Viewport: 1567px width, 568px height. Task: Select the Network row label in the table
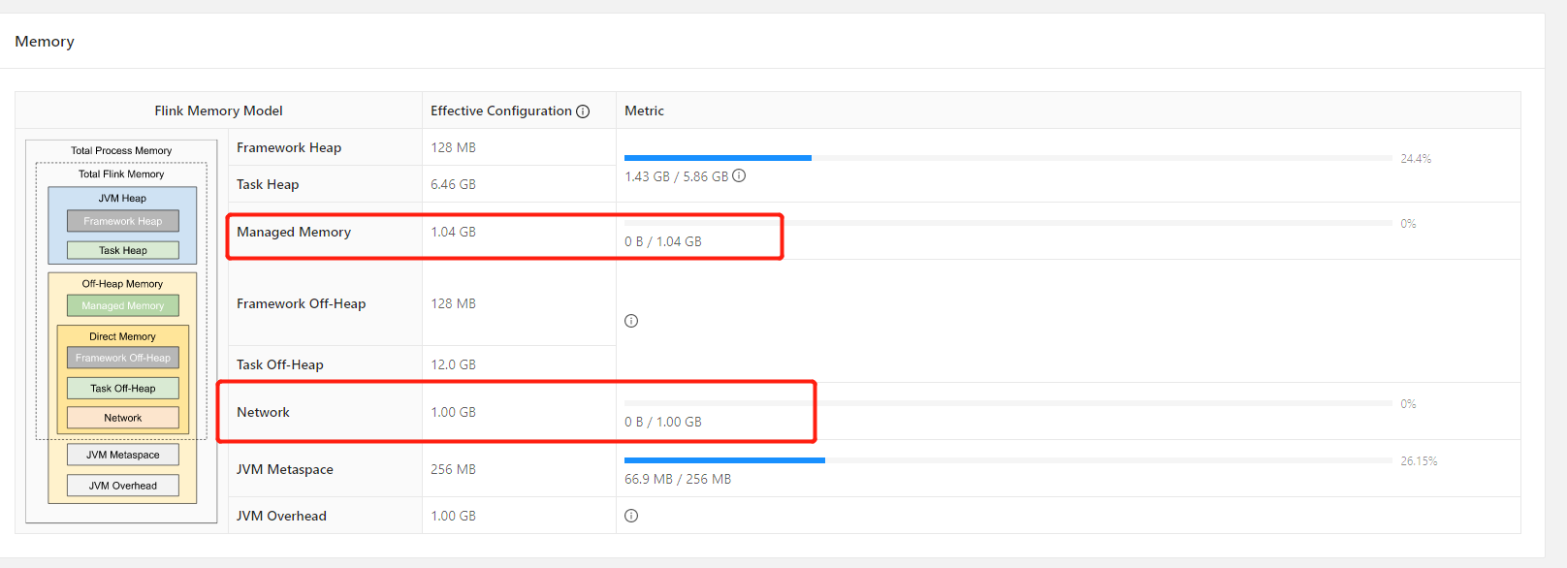263,412
